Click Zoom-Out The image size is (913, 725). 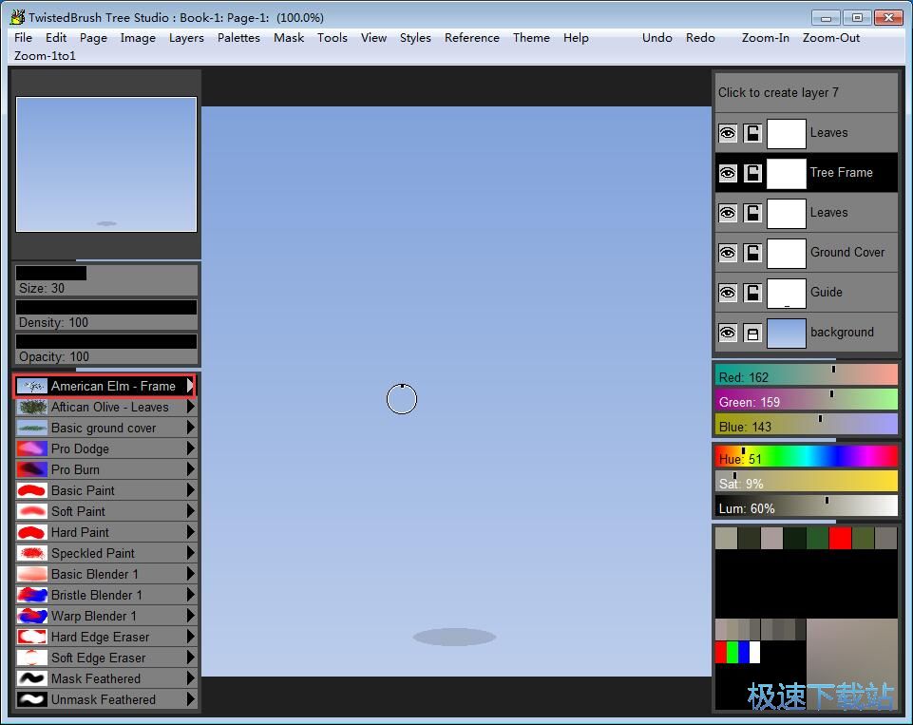tap(831, 38)
